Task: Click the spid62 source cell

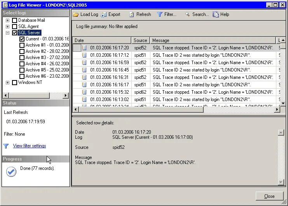Action: coord(140,92)
